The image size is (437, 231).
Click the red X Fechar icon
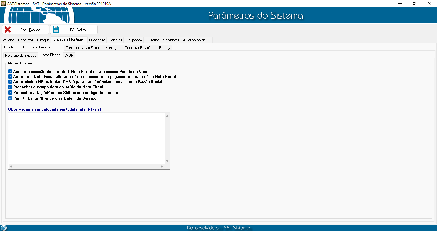[x=8, y=30]
